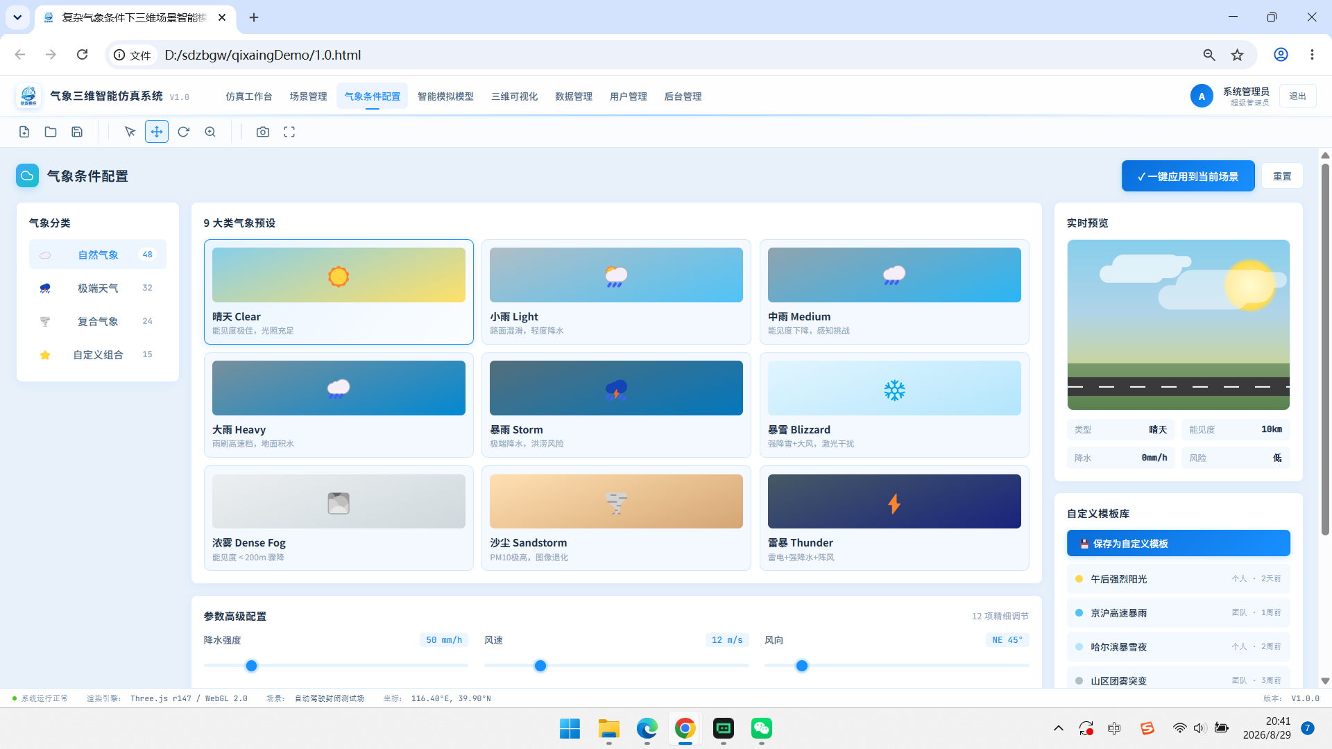The image size is (1332, 749).
Task: Click 一键应用到当前场景 button
Action: (x=1188, y=176)
